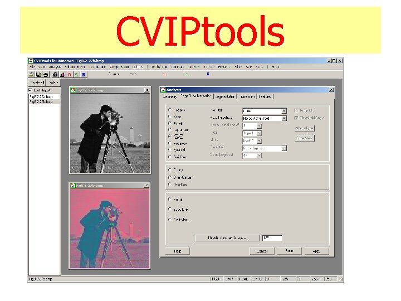Select the Pratt Merit radio button
Viewport: 401px width, 301px height.
coord(170,220)
